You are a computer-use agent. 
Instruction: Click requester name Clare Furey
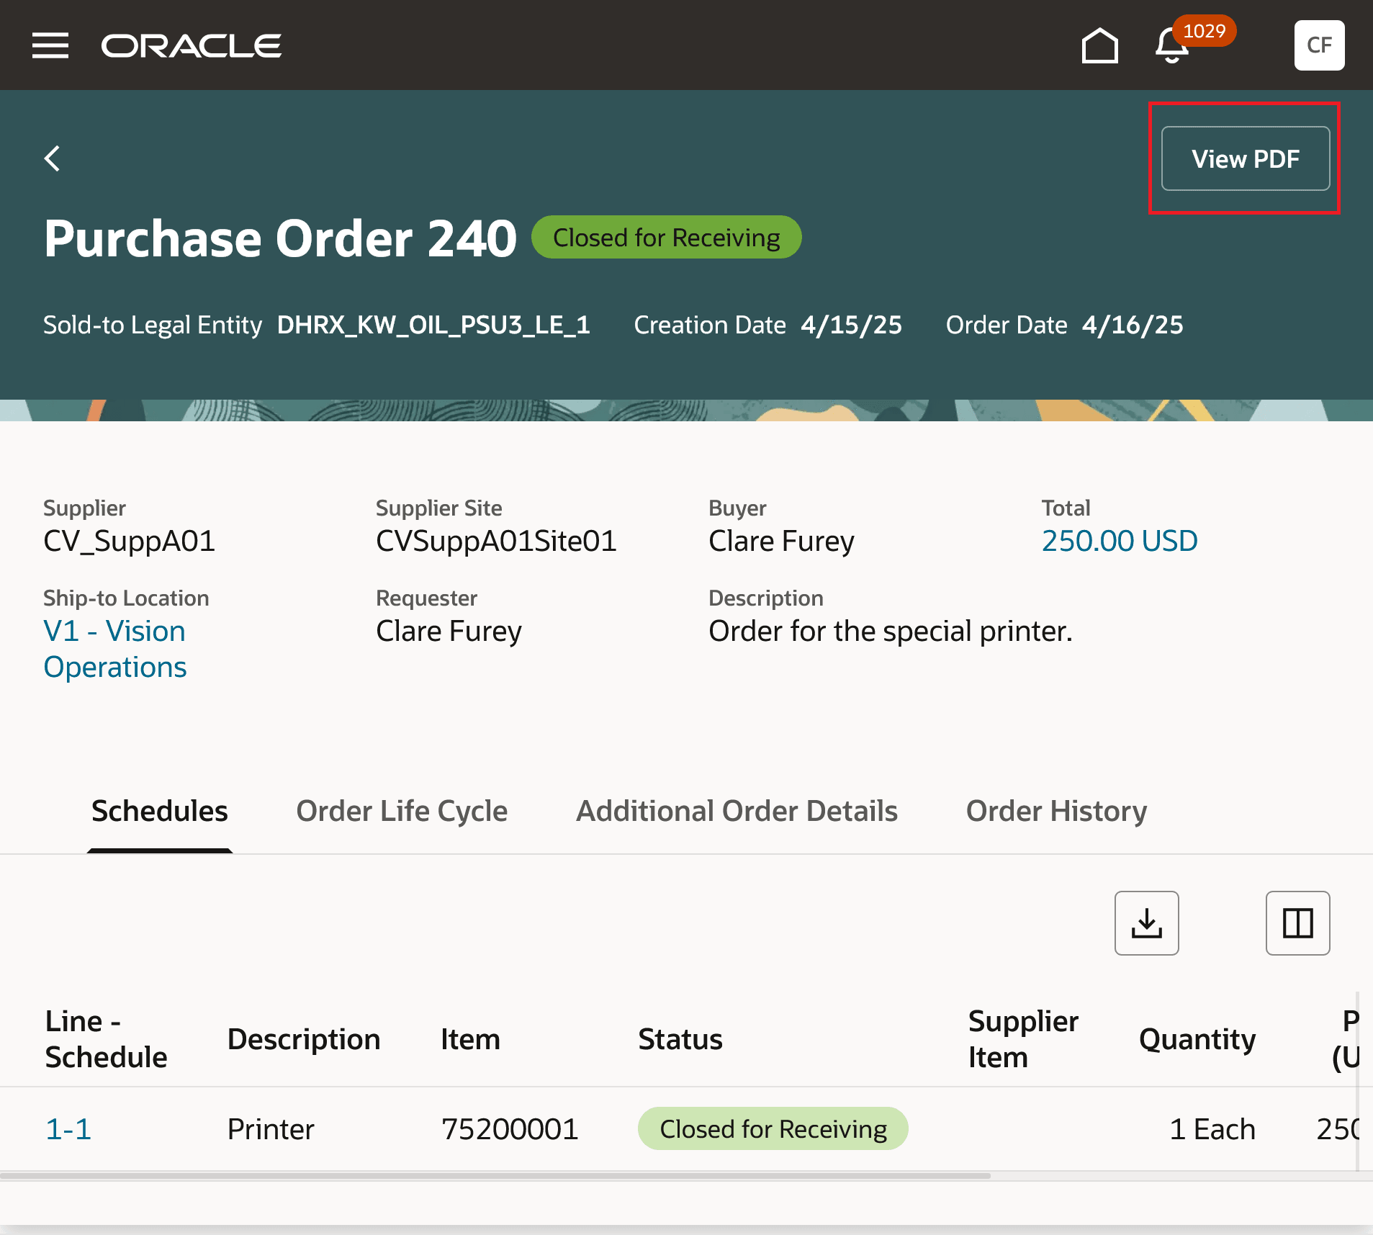pos(449,631)
